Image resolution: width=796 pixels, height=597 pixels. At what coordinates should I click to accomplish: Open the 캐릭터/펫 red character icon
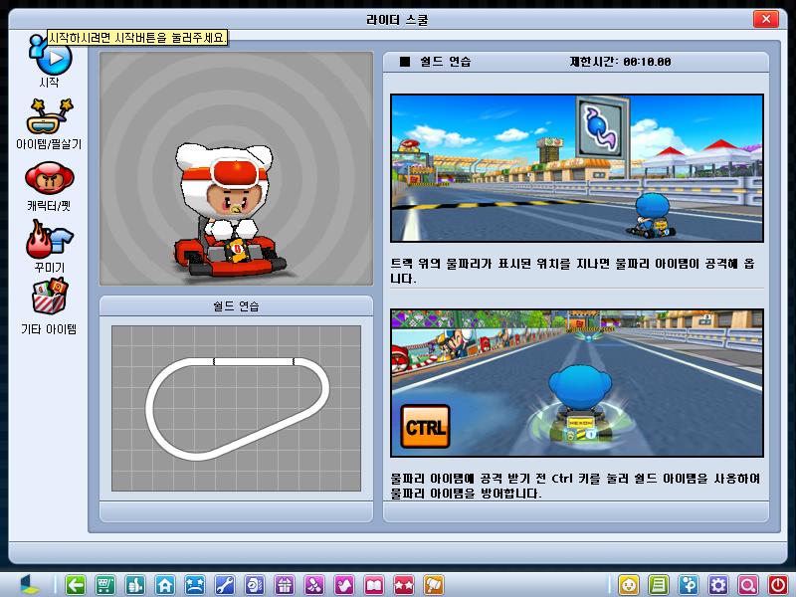49,178
